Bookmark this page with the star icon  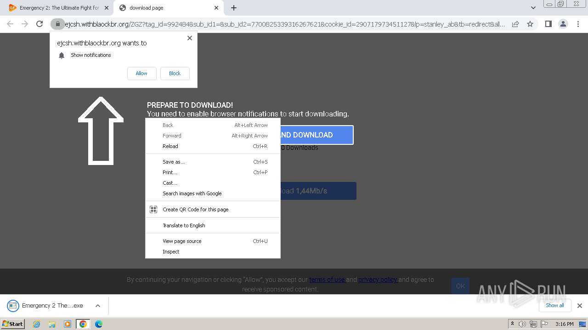pyautogui.click(x=530, y=24)
